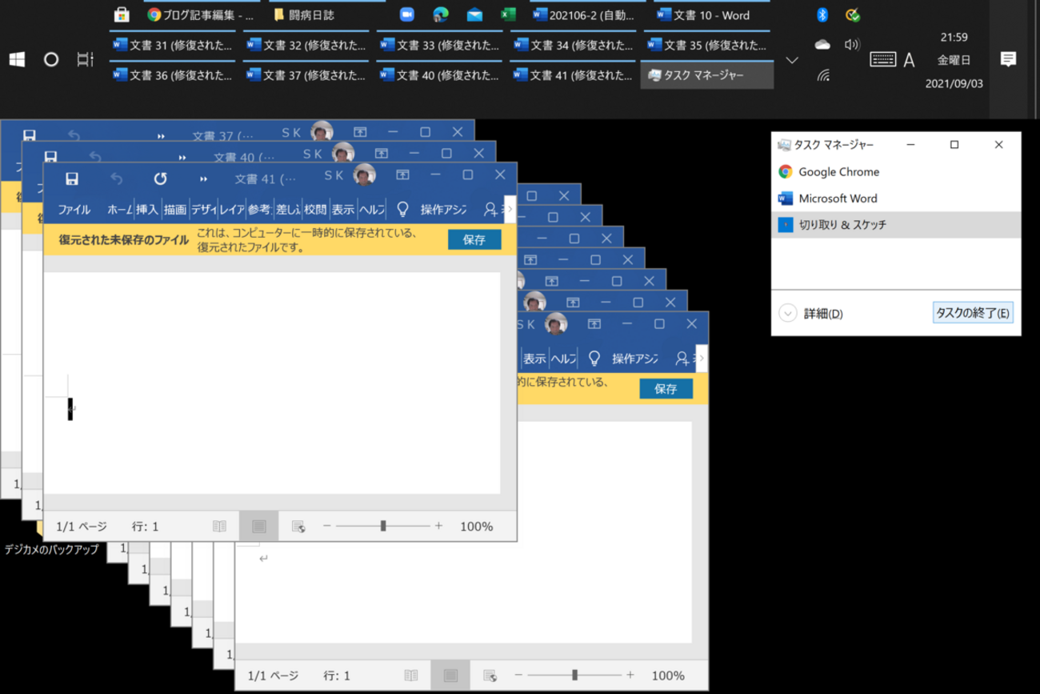
Task: Switch to the 描画 tab in 文書 41
Action: click(x=174, y=210)
